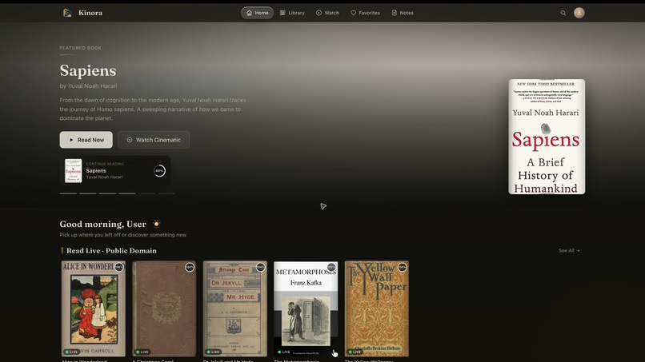The height and width of the screenshot is (362, 645).
Task: Click the LIVE badge on Alice in Wonderland
Action: point(71,352)
